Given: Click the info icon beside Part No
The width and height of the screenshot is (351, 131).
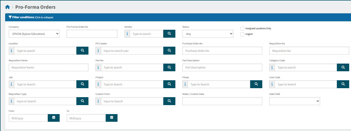Looking at the screenshot, I should [x=98, y=67].
